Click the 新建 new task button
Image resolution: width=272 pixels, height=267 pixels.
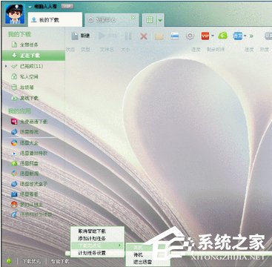80,36
